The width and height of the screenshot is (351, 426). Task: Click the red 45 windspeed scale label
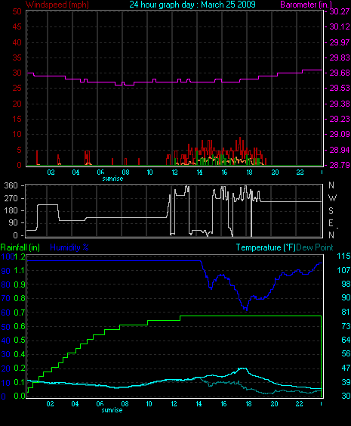pyautogui.click(x=17, y=26)
